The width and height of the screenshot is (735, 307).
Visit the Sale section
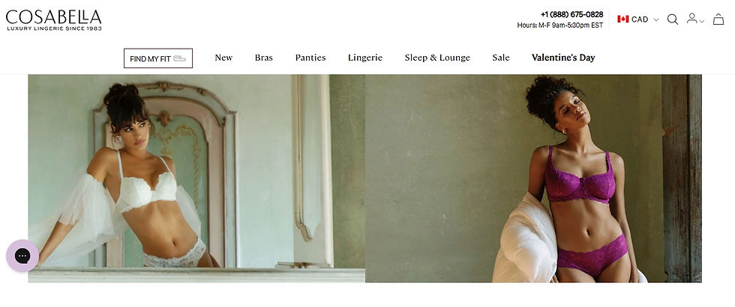[501, 58]
